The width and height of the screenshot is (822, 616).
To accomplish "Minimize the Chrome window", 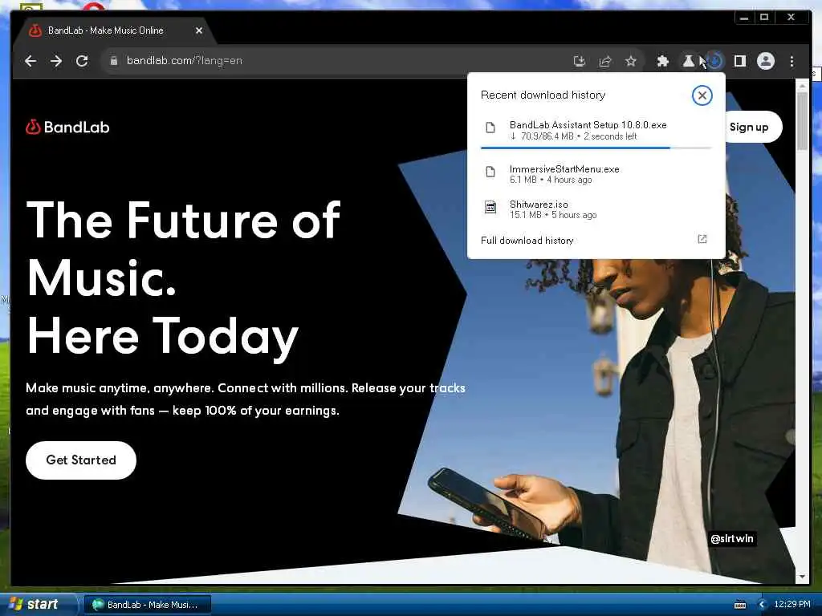I will click(x=744, y=18).
